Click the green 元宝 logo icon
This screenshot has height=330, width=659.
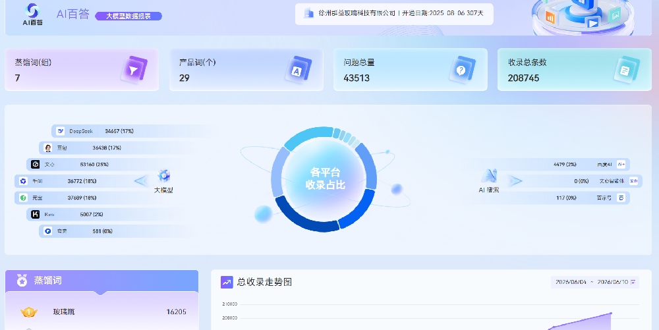point(23,198)
